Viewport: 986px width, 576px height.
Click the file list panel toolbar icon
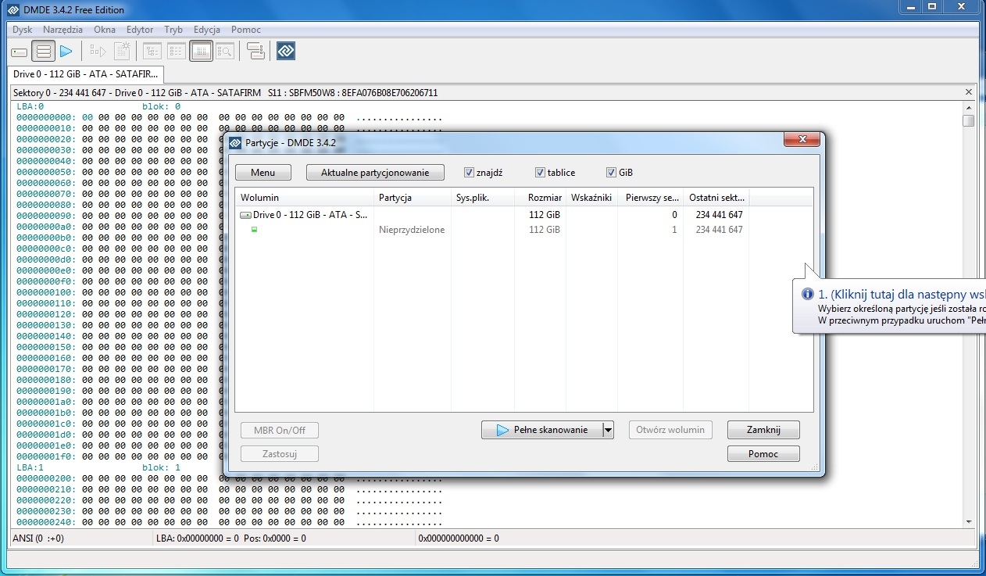(177, 52)
